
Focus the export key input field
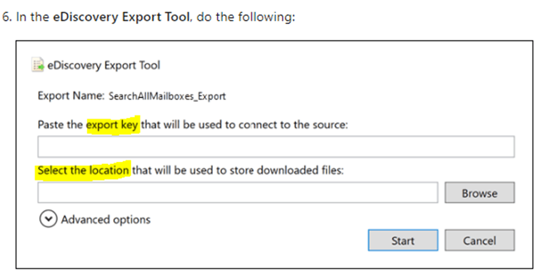tap(276, 146)
